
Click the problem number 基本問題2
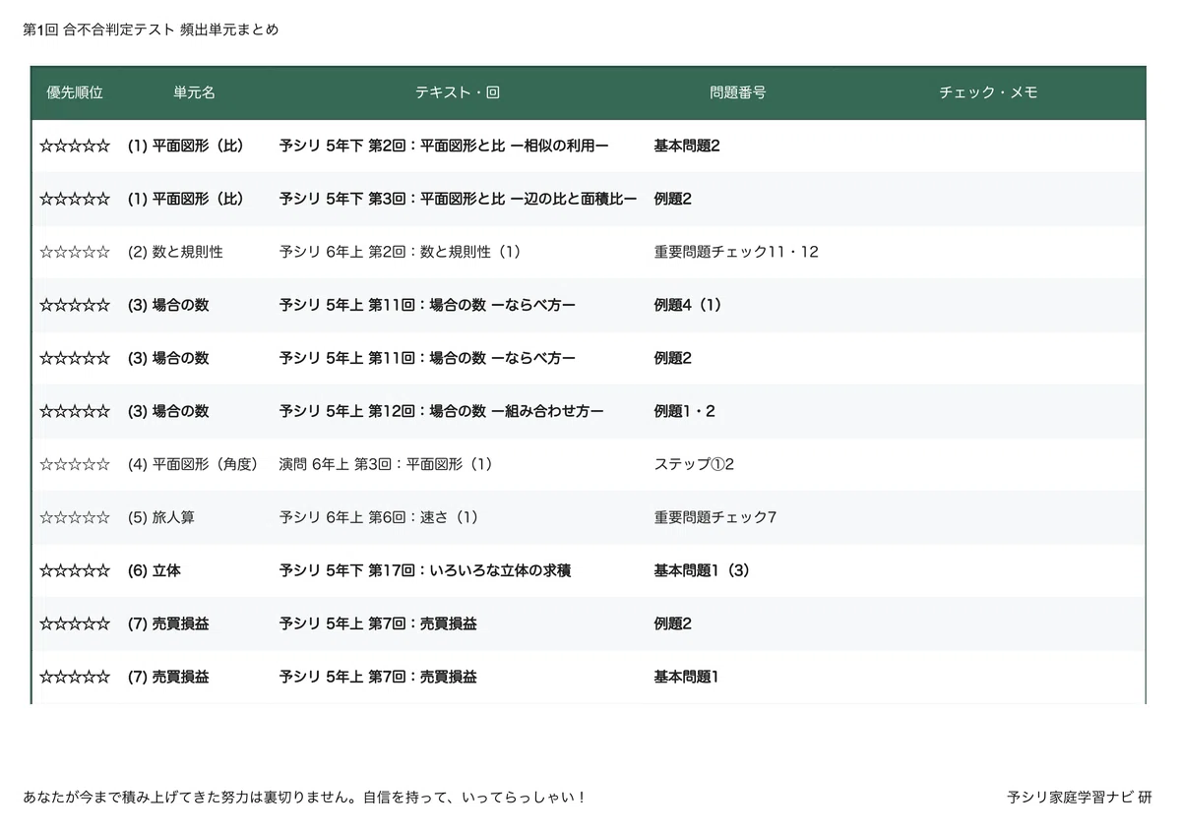(x=687, y=146)
